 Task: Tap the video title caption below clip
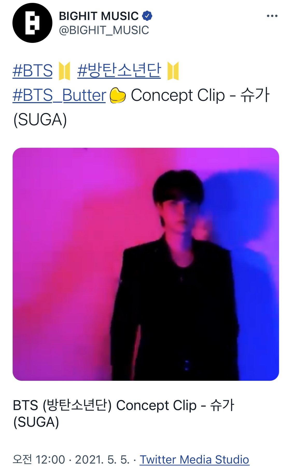coord(124,413)
